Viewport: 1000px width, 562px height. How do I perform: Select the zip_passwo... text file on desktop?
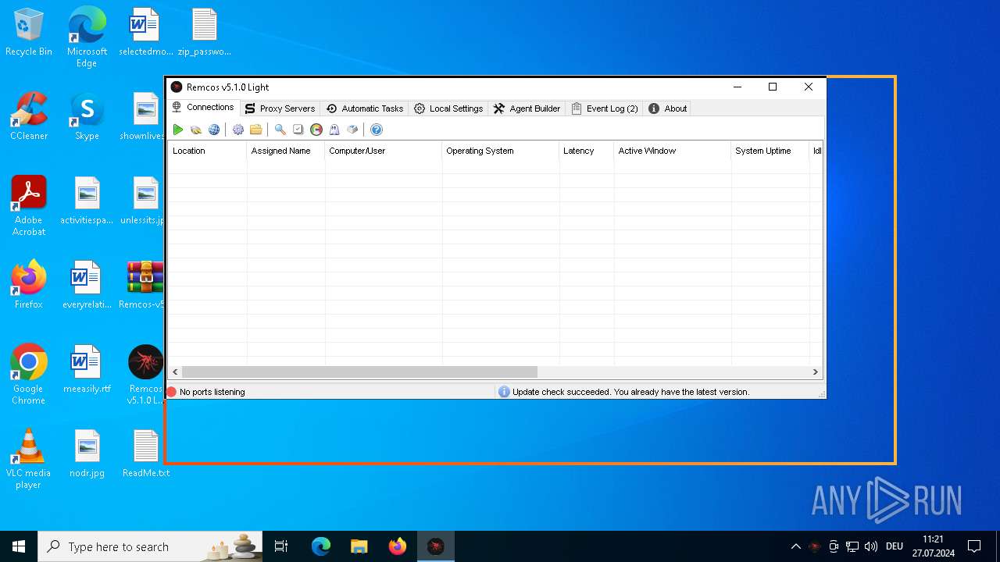(x=205, y=33)
